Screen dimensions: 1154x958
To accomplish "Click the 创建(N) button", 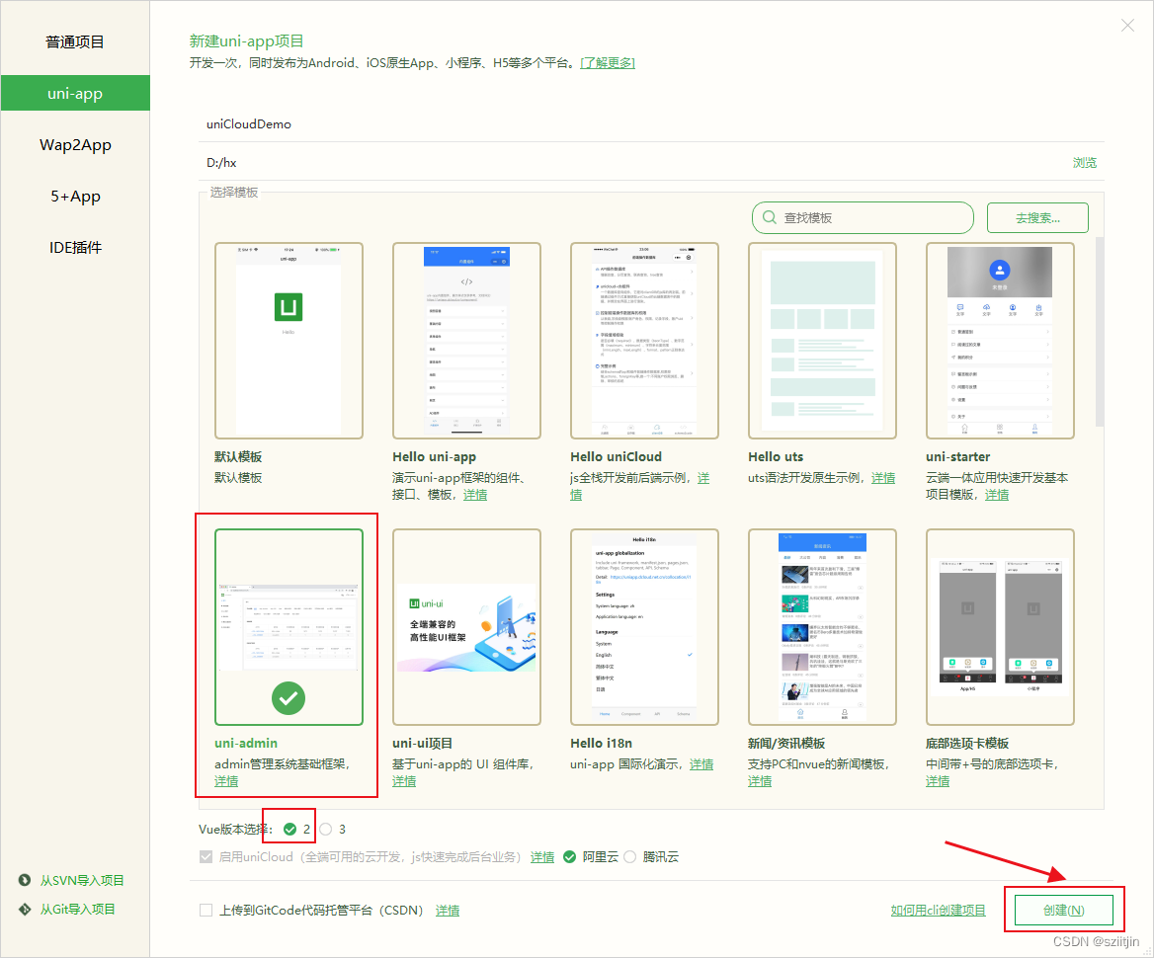I will click(1063, 911).
